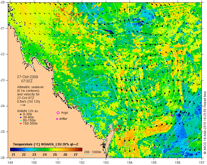Click the black 0-30m arrow legend symbol
Screen dimensions: 207x165
(x=21, y=114)
